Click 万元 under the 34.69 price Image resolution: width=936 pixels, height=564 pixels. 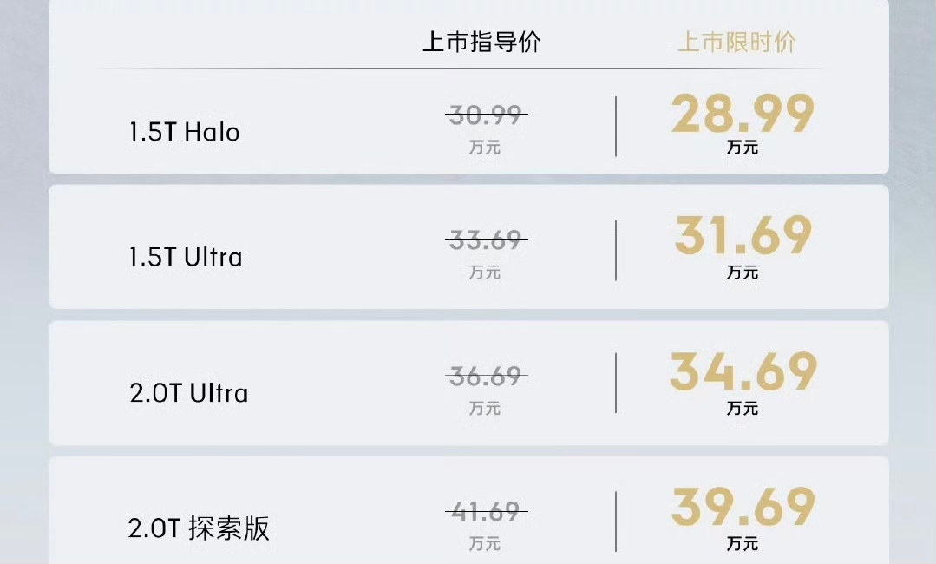(x=743, y=409)
